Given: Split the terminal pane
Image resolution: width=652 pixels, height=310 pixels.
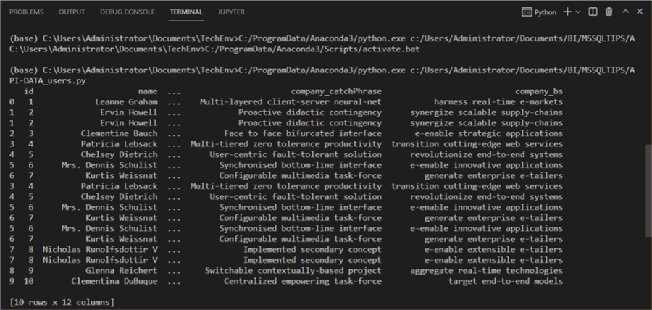Looking at the screenshot, I should [593, 12].
